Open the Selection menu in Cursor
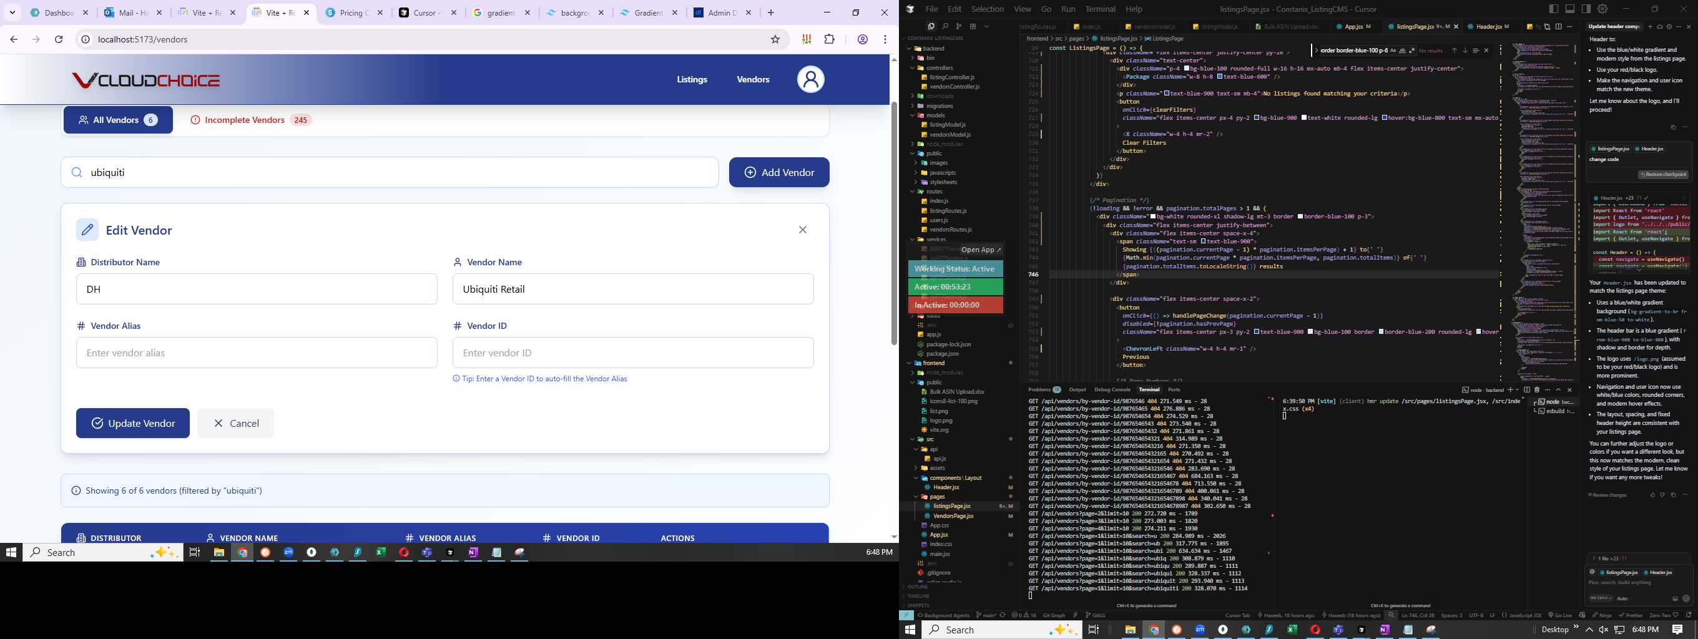Viewport: 1698px width, 639px height. 988,9
